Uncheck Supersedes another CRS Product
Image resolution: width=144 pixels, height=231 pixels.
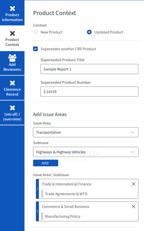pyautogui.click(x=35, y=49)
